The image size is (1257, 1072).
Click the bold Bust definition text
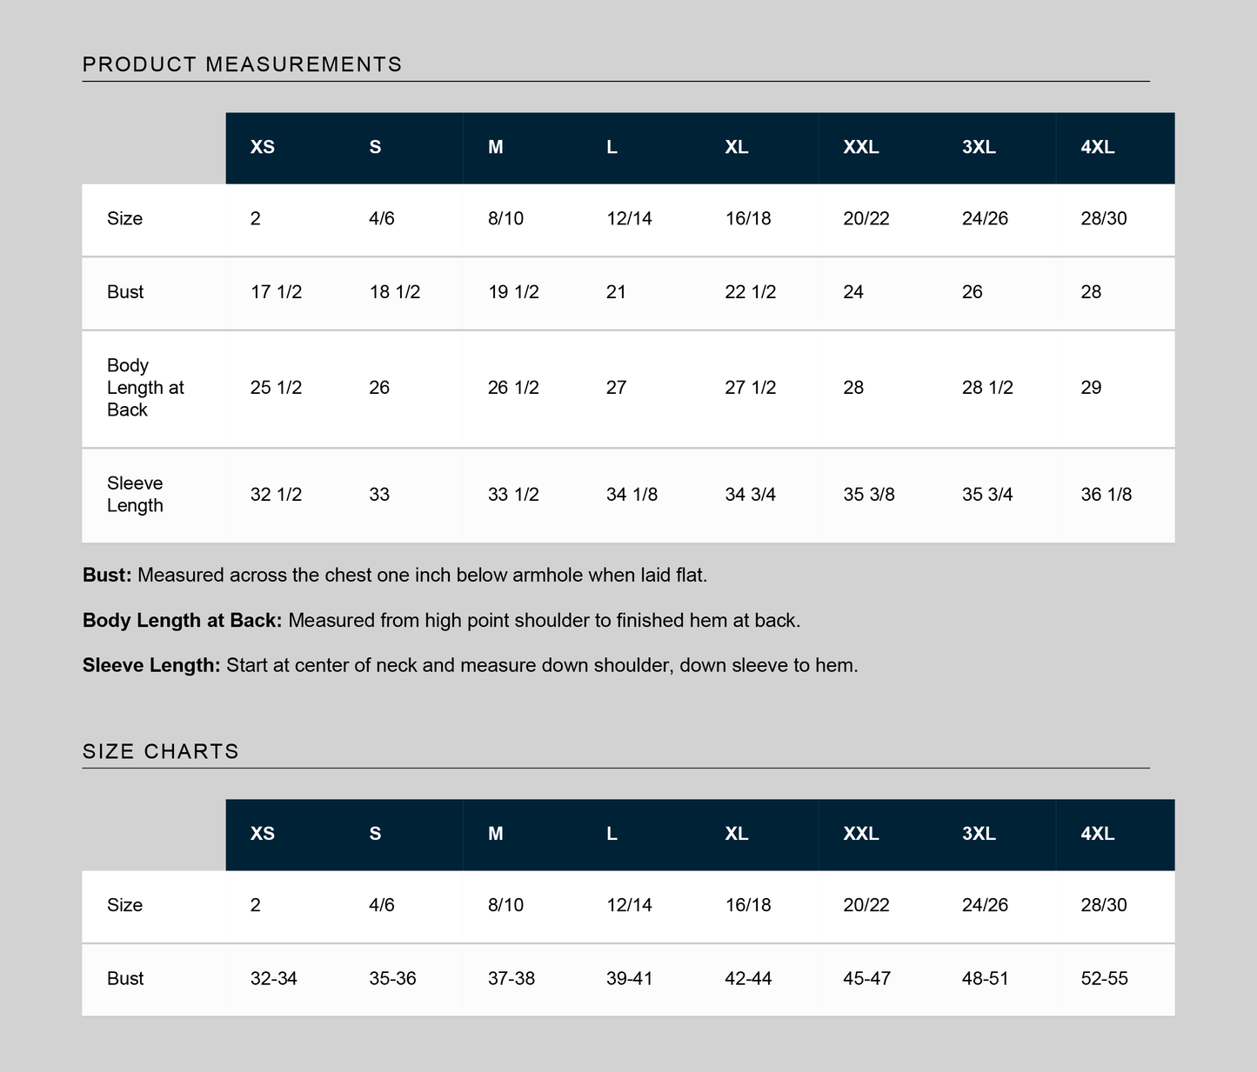[x=107, y=576]
